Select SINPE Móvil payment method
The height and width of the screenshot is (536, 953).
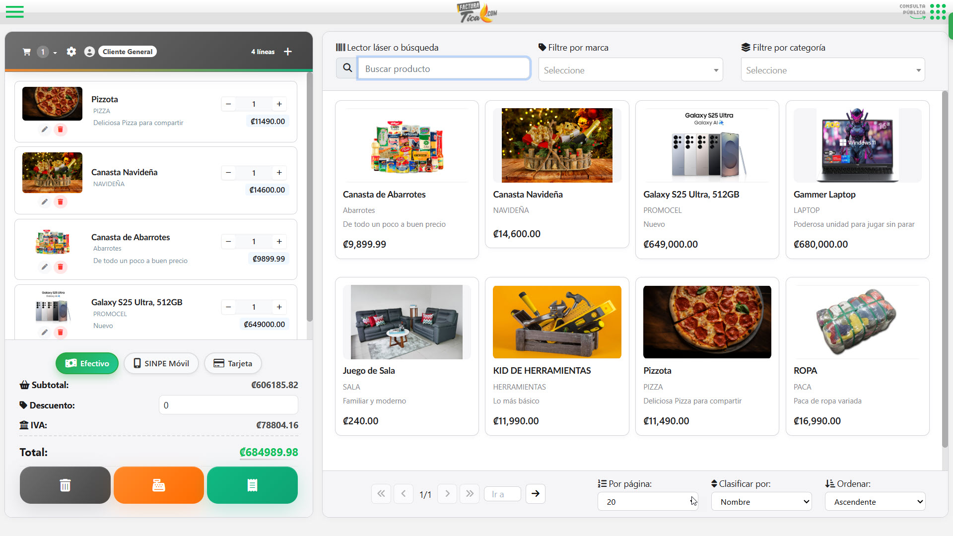point(161,363)
